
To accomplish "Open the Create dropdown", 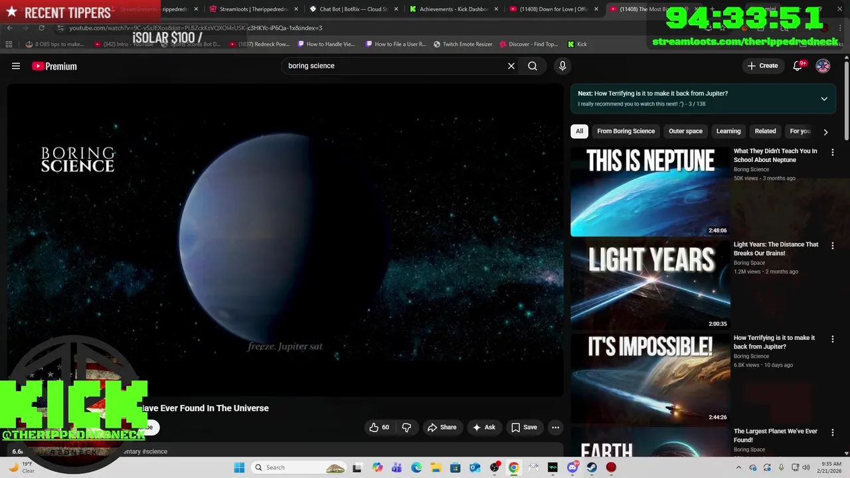I will [762, 66].
